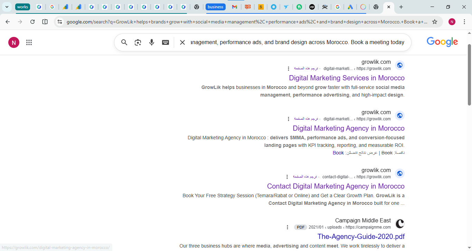
Task: Translate the Contact Digital Marketing result page
Action: point(305,177)
